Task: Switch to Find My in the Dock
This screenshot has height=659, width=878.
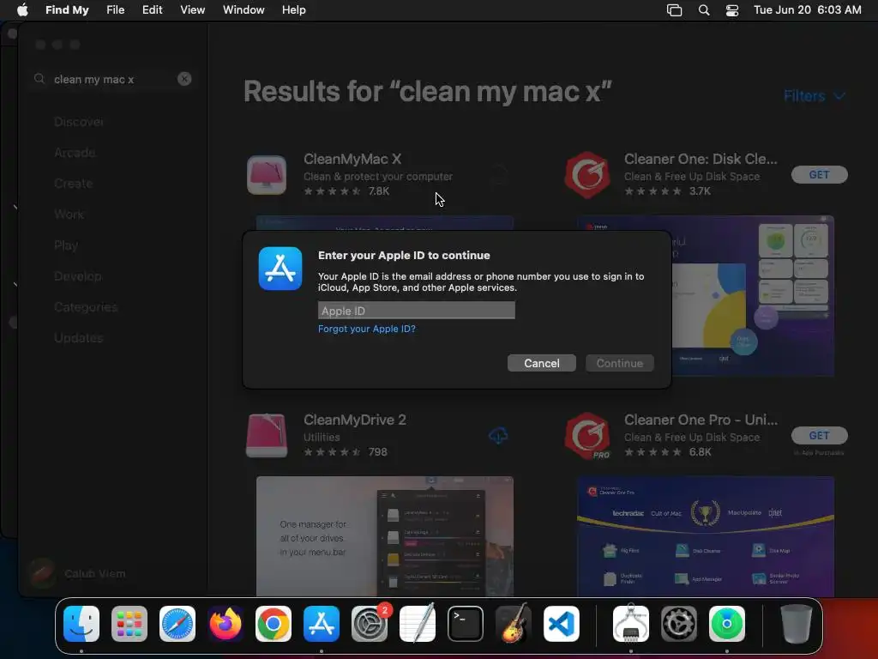Action: click(x=727, y=624)
